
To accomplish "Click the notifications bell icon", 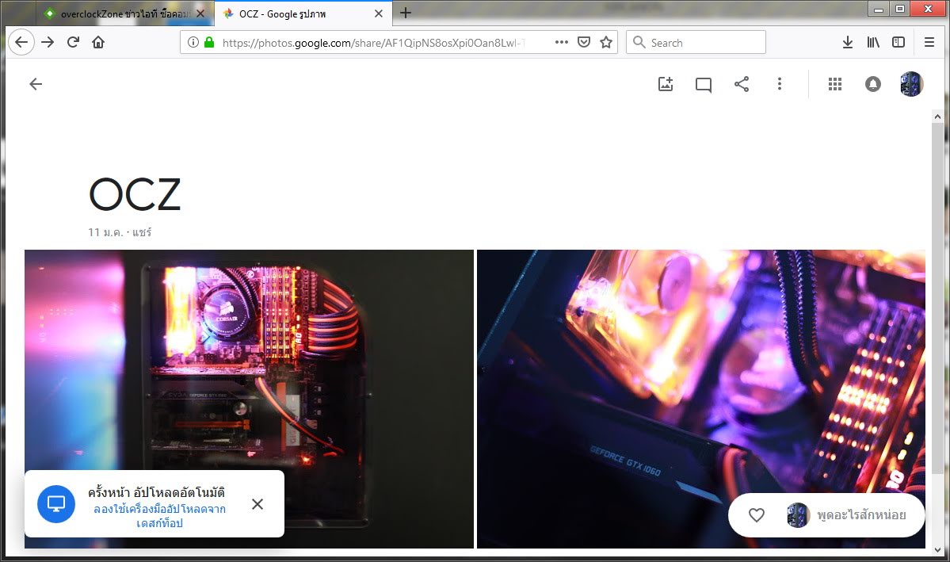I will point(873,84).
